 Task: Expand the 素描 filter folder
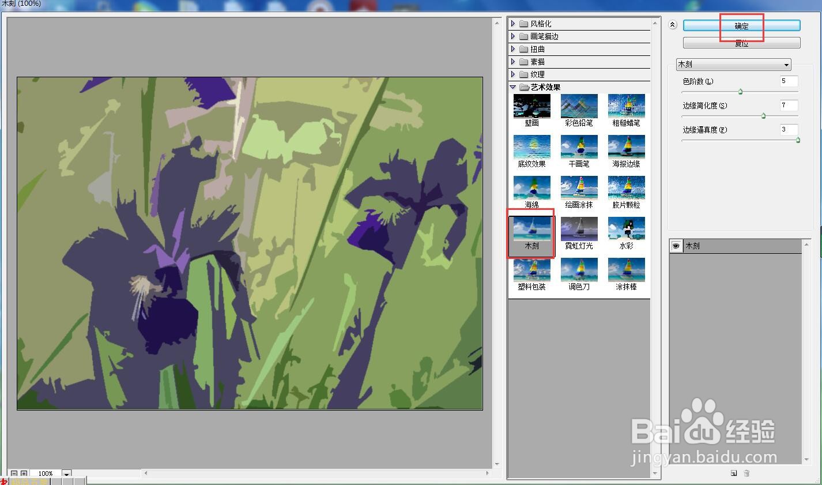tap(513, 62)
